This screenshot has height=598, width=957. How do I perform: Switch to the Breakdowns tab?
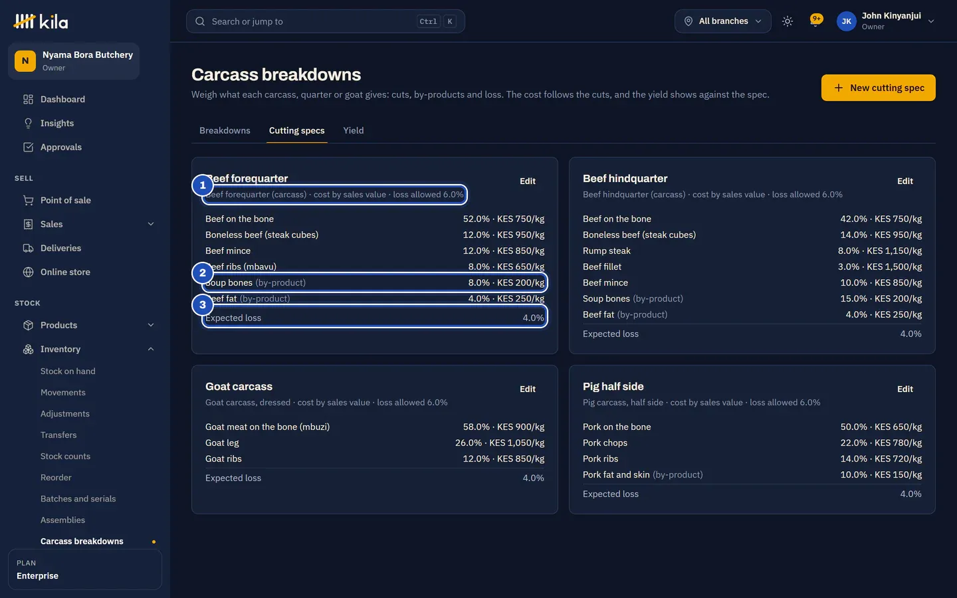pyautogui.click(x=225, y=130)
